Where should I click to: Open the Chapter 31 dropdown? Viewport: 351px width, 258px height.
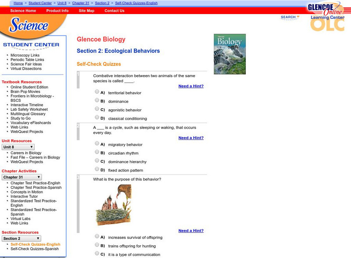point(21,177)
